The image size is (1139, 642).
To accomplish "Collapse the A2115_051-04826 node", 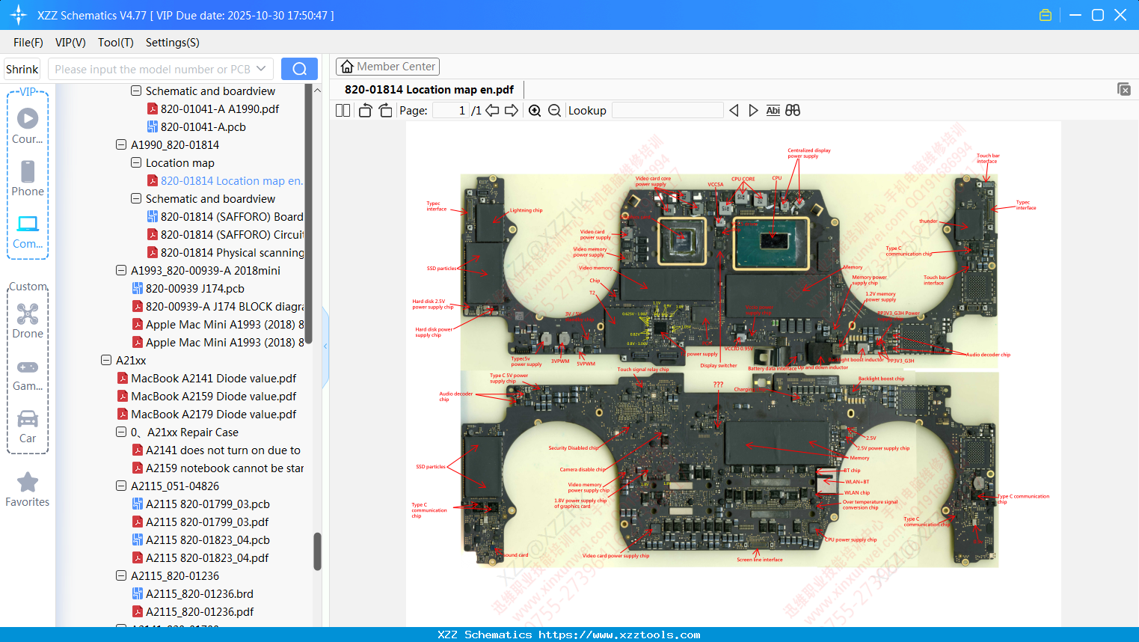I will click(x=121, y=486).
